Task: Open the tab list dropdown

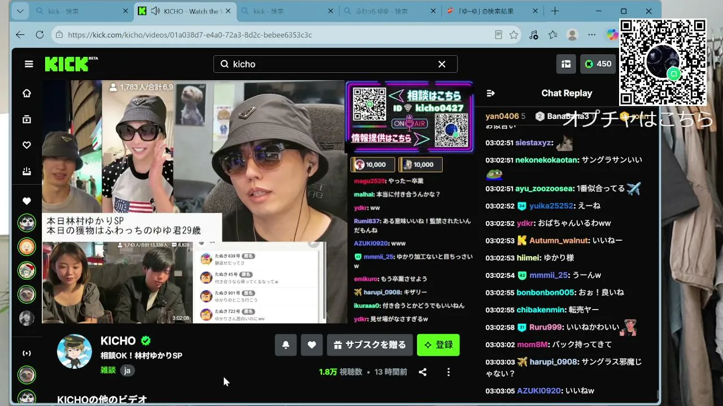Action: (x=20, y=11)
